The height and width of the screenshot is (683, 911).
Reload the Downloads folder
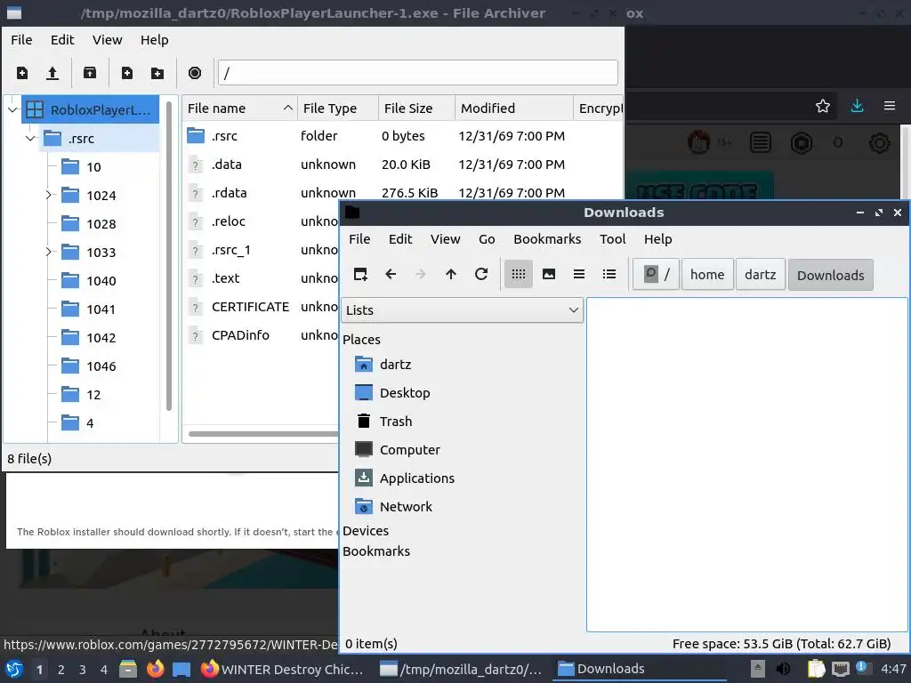coord(481,274)
